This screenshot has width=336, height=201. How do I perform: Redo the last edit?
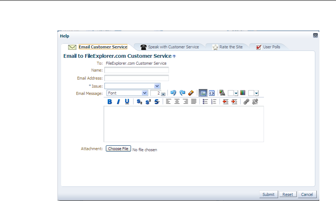pyautogui.click(x=182, y=93)
